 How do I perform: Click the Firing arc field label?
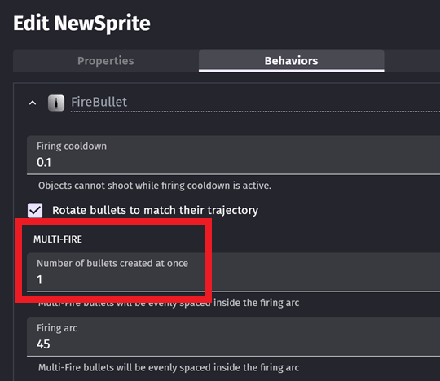(x=57, y=328)
